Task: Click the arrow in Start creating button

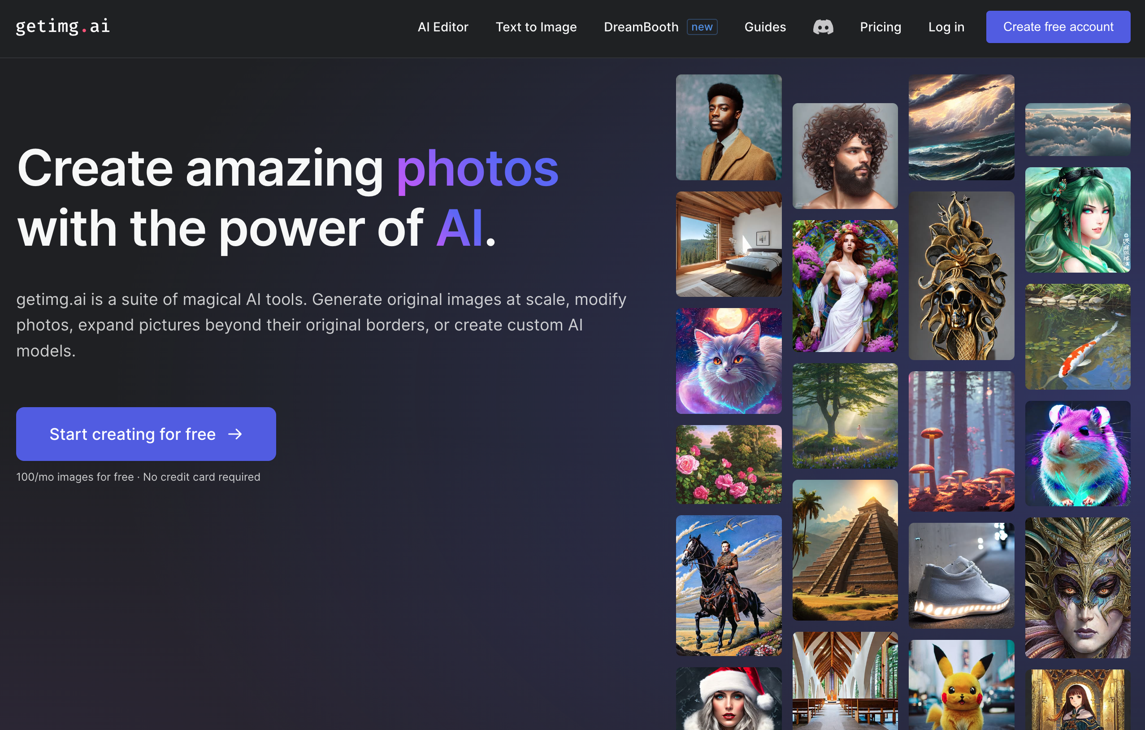Action: (x=235, y=434)
